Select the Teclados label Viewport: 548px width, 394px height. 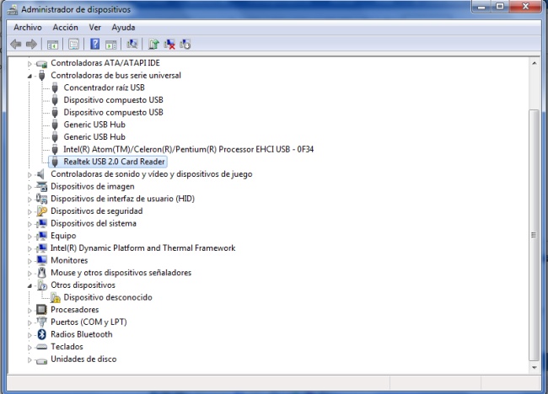click(x=67, y=347)
